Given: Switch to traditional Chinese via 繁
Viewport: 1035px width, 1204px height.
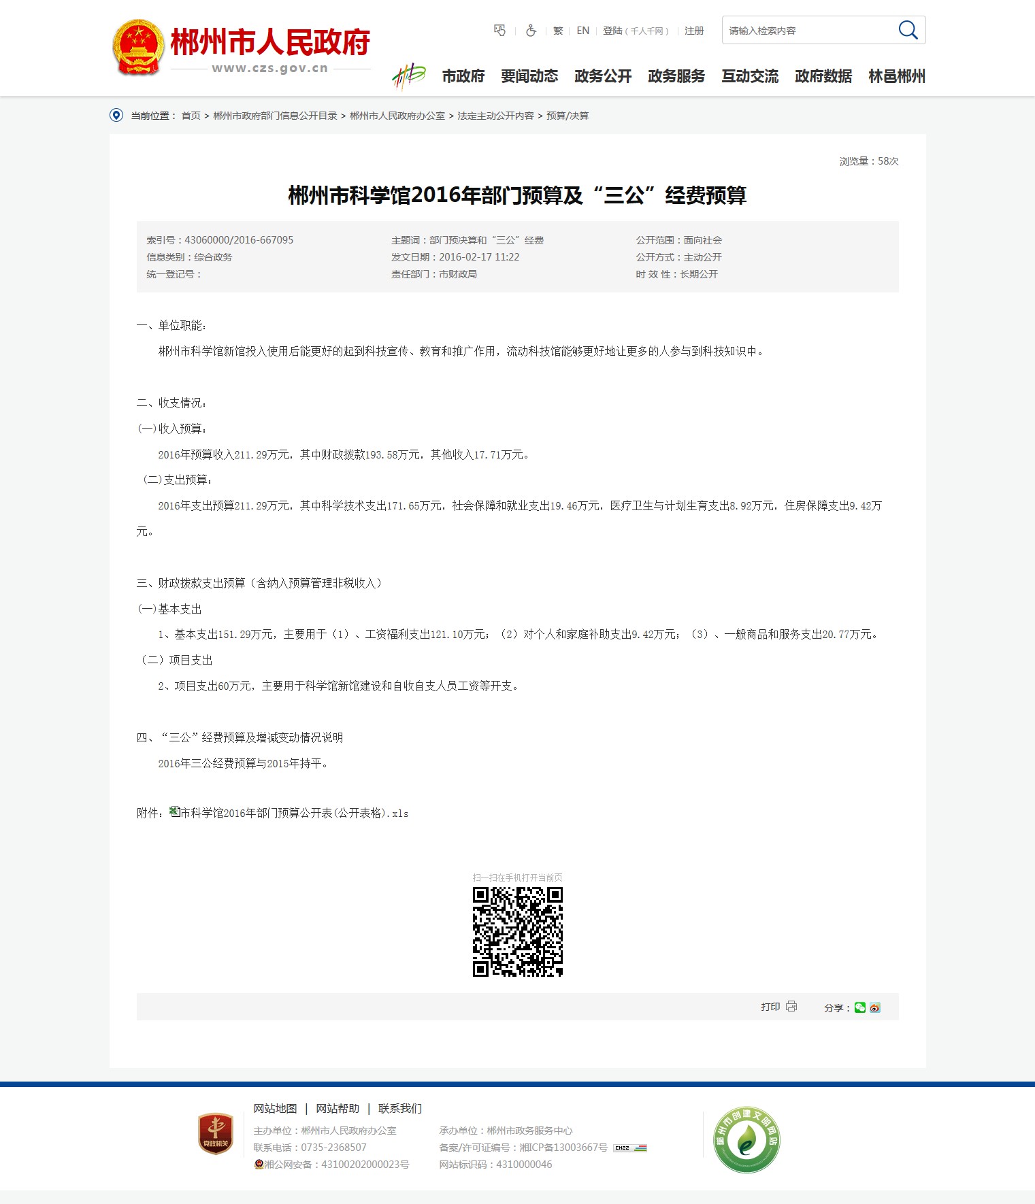Looking at the screenshot, I should click(558, 31).
